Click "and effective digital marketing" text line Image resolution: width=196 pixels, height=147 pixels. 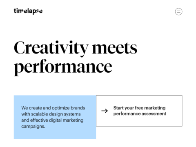(52, 120)
